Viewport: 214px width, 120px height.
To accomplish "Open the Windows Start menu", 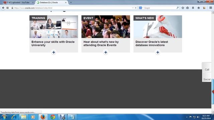I will tap(4, 117).
